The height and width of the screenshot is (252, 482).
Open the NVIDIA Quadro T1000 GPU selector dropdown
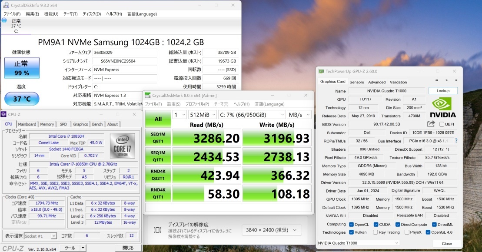click(358, 243)
